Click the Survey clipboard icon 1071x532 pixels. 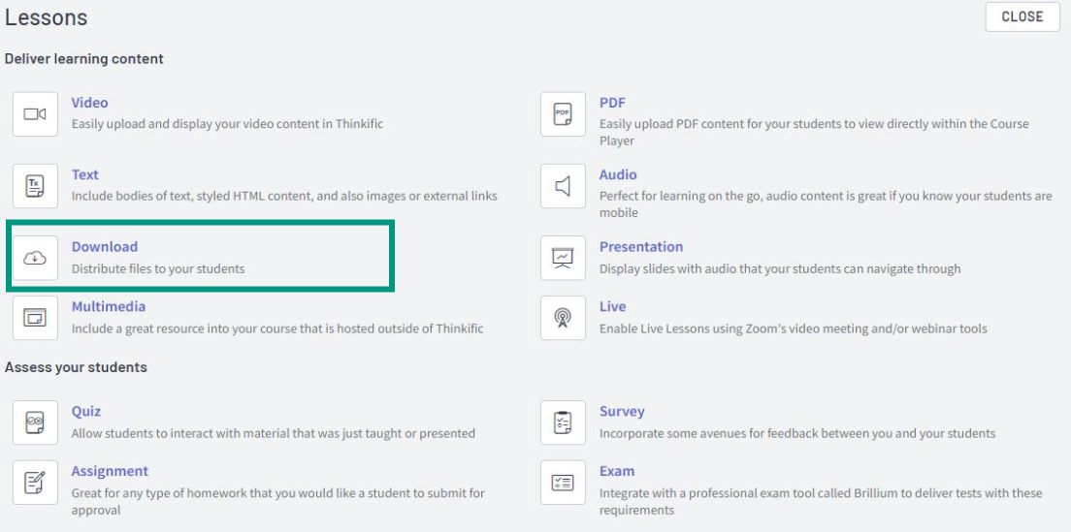[563, 422]
